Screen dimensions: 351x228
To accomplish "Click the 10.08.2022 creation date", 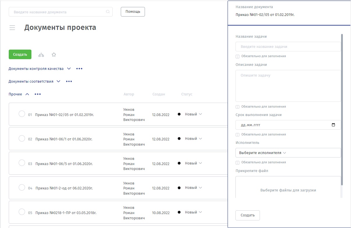I will click(x=161, y=213).
